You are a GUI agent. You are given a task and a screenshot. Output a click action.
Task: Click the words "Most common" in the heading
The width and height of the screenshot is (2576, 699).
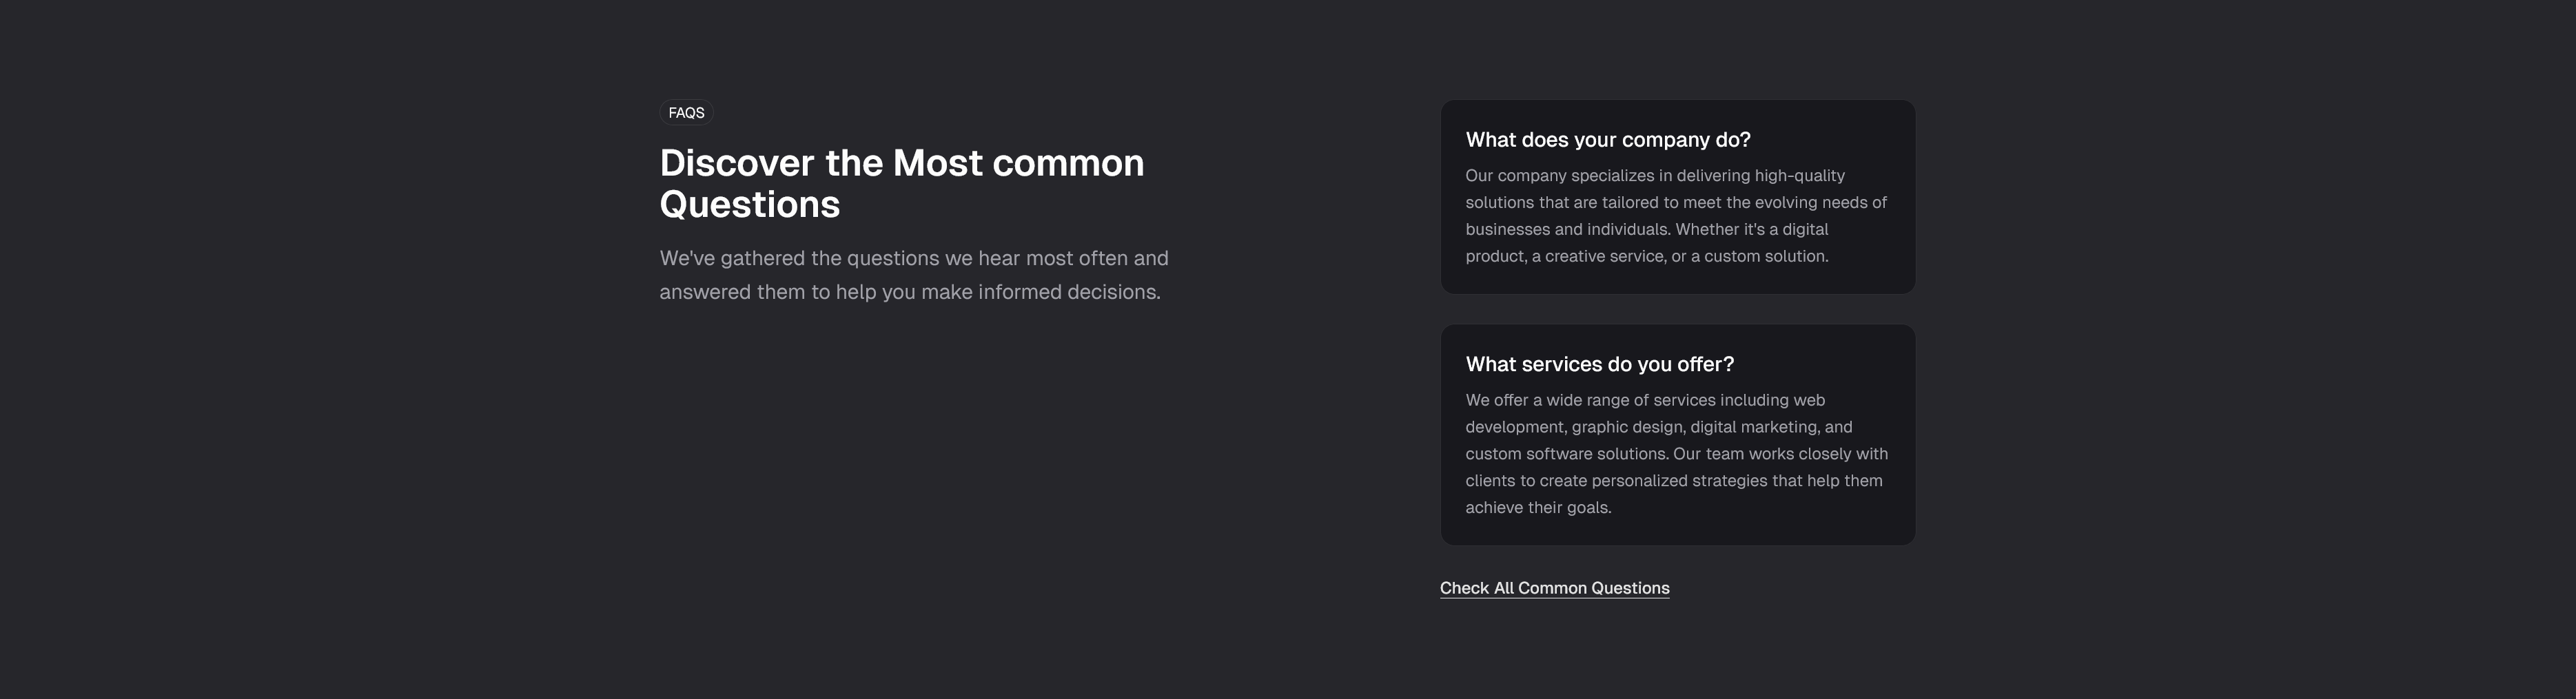click(x=1017, y=163)
